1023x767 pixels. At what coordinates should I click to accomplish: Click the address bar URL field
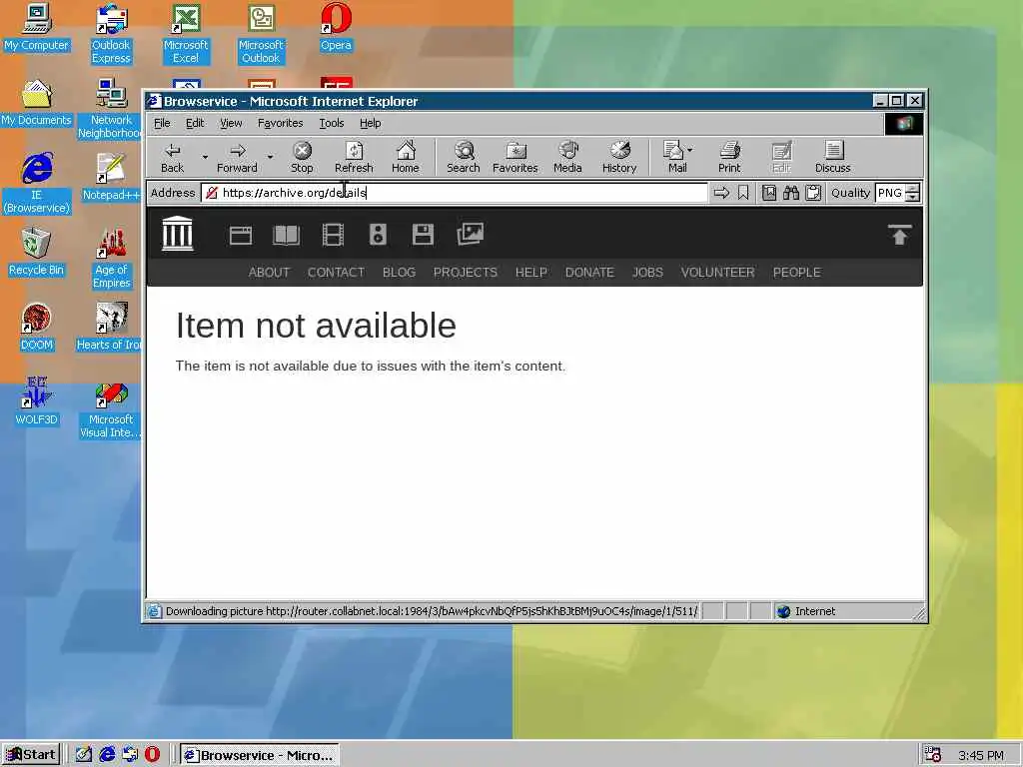(455, 193)
